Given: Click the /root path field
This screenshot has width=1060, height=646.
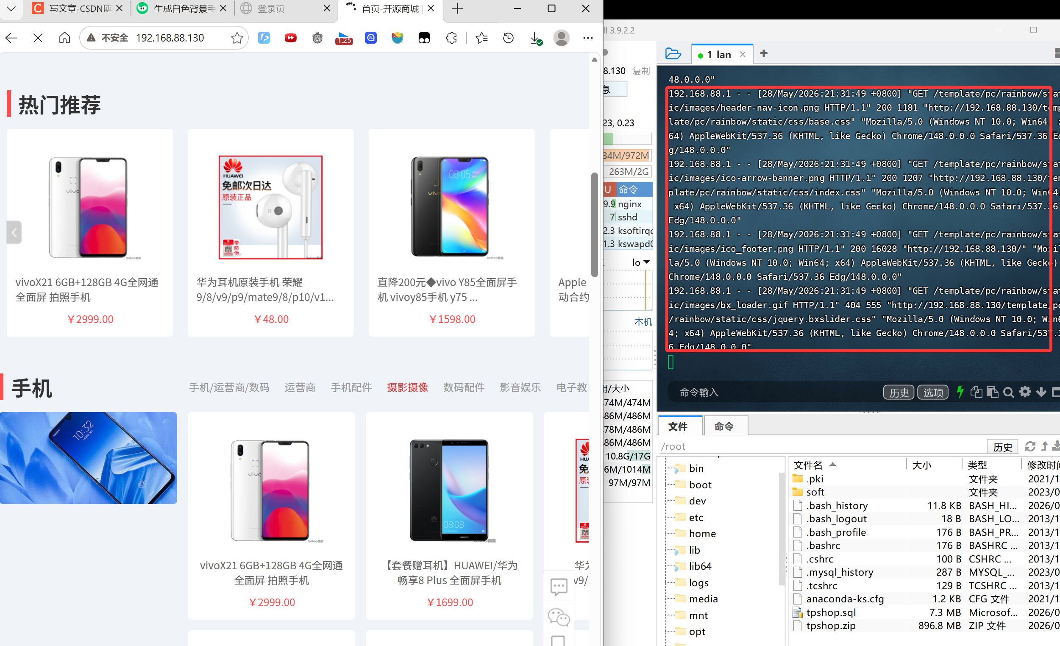Looking at the screenshot, I should pyautogui.click(x=822, y=447).
